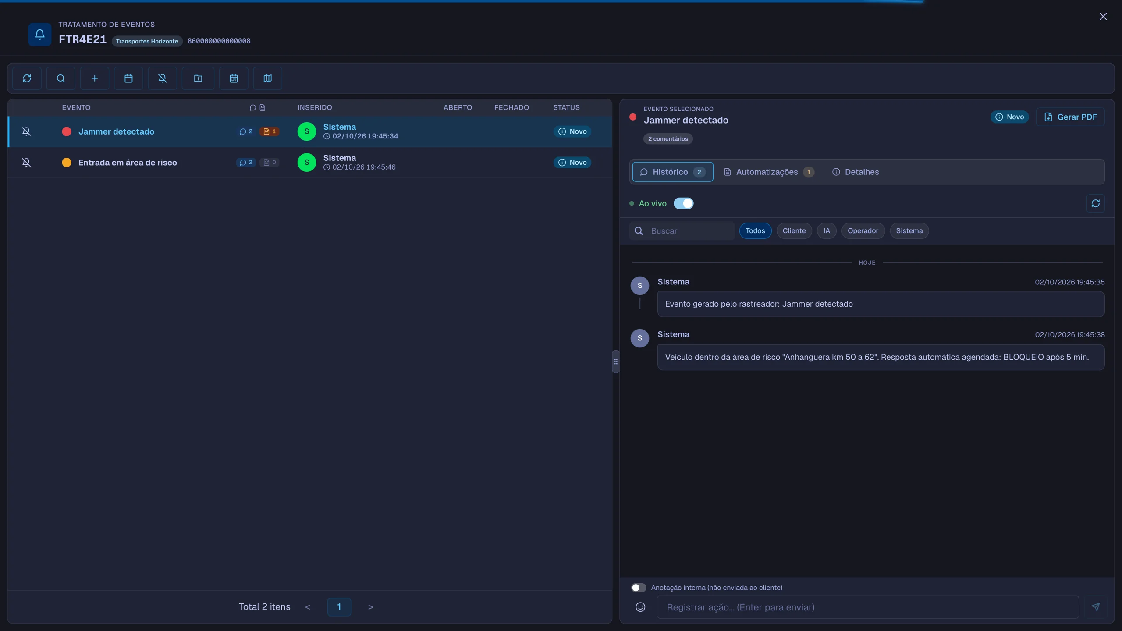Image resolution: width=1122 pixels, height=631 pixels.
Task: Toggle the mute bell on the Entrada em área de risco row
Action: pyautogui.click(x=26, y=163)
